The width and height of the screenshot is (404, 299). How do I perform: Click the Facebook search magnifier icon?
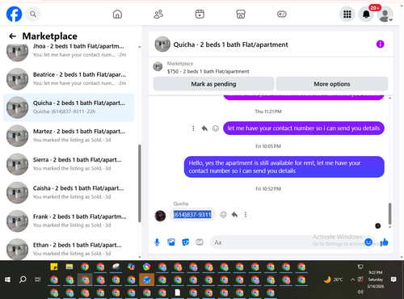(x=33, y=14)
